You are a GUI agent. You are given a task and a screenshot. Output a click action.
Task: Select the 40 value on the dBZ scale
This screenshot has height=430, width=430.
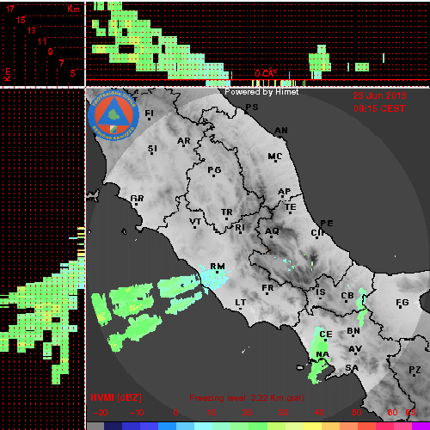[x=319, y=413]
